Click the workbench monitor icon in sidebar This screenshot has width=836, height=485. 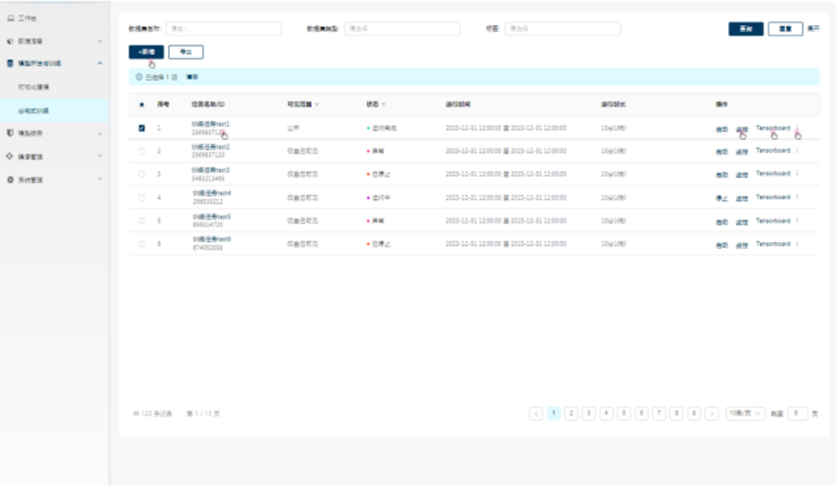(10, 18)
